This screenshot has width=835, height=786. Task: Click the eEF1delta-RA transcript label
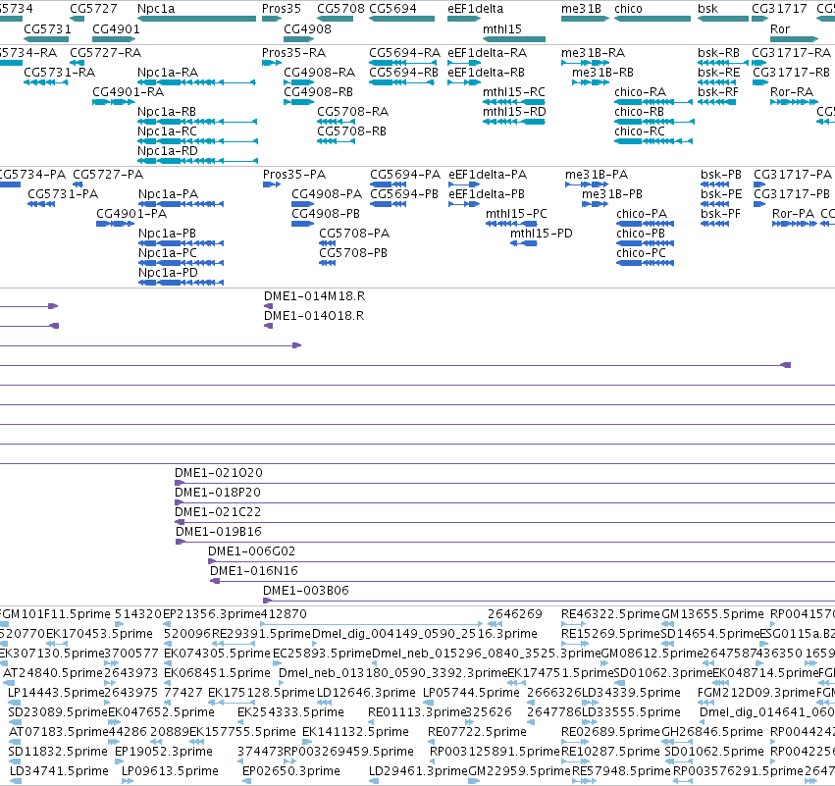(488, 53)
